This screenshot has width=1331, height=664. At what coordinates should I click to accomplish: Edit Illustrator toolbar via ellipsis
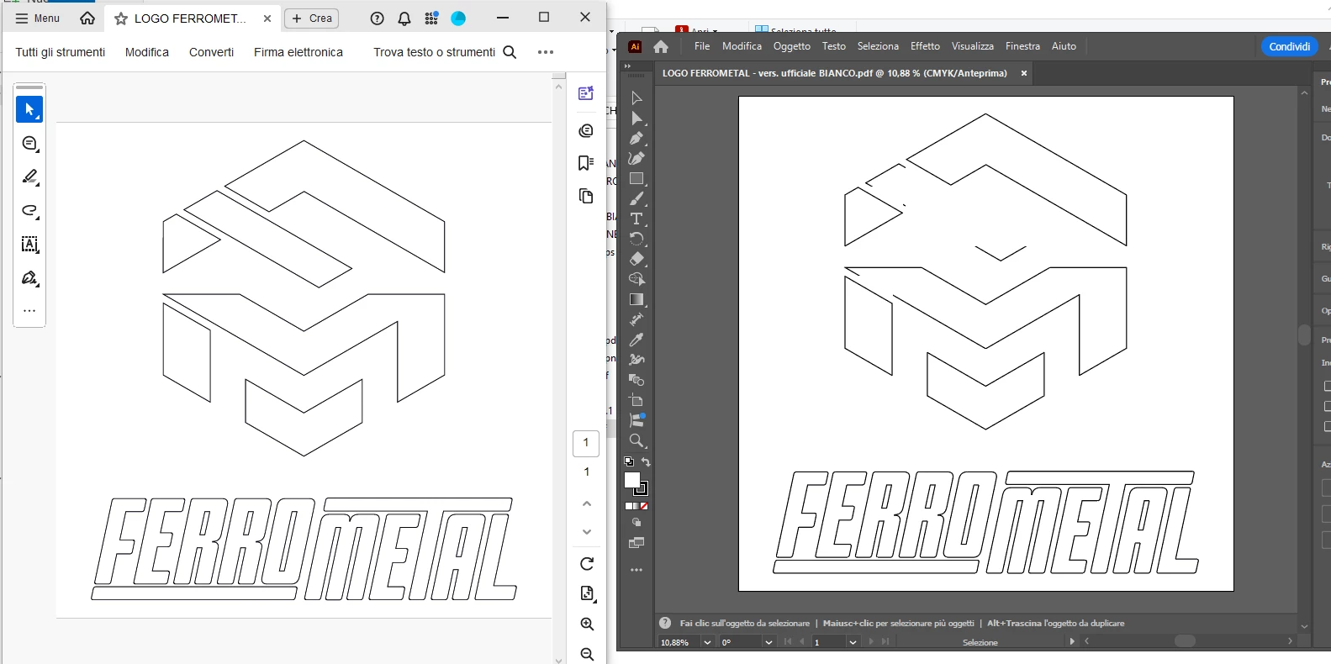click(636, 570)
